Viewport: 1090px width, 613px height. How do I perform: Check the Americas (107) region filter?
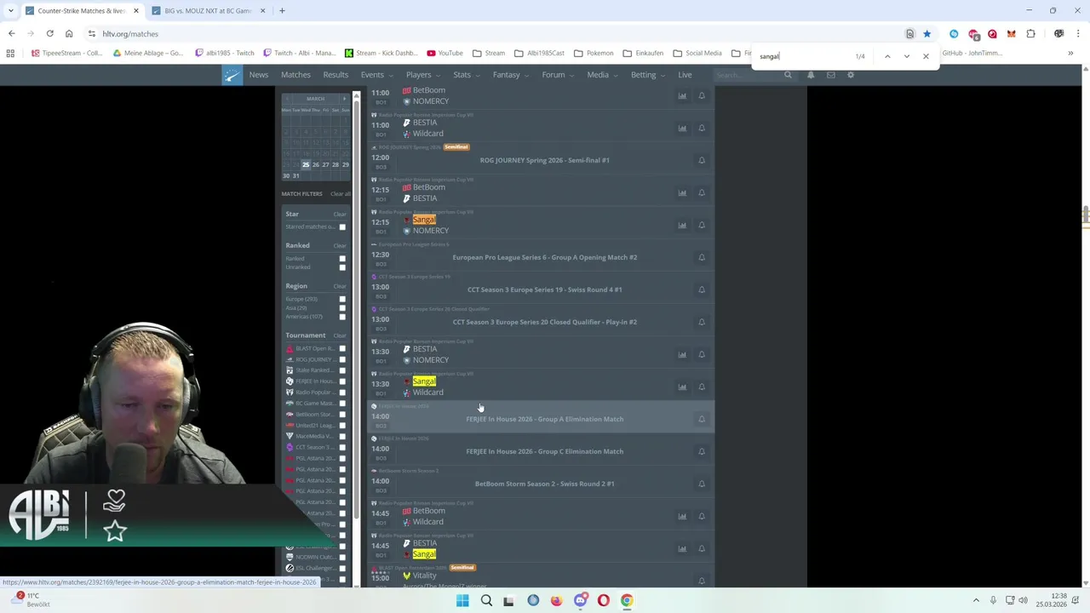342,317
